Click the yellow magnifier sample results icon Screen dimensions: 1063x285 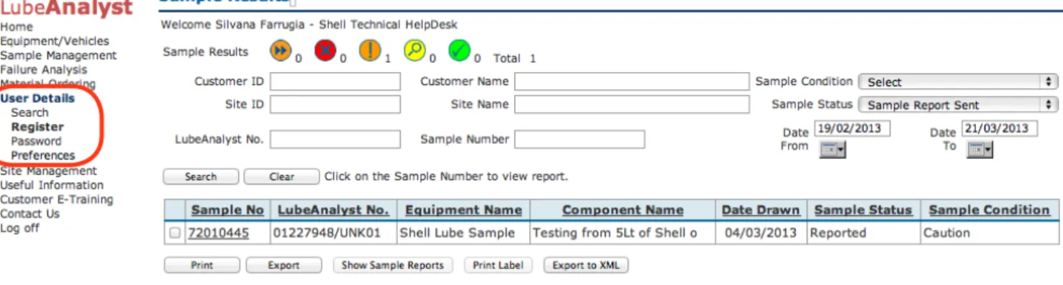click(415, 51)
